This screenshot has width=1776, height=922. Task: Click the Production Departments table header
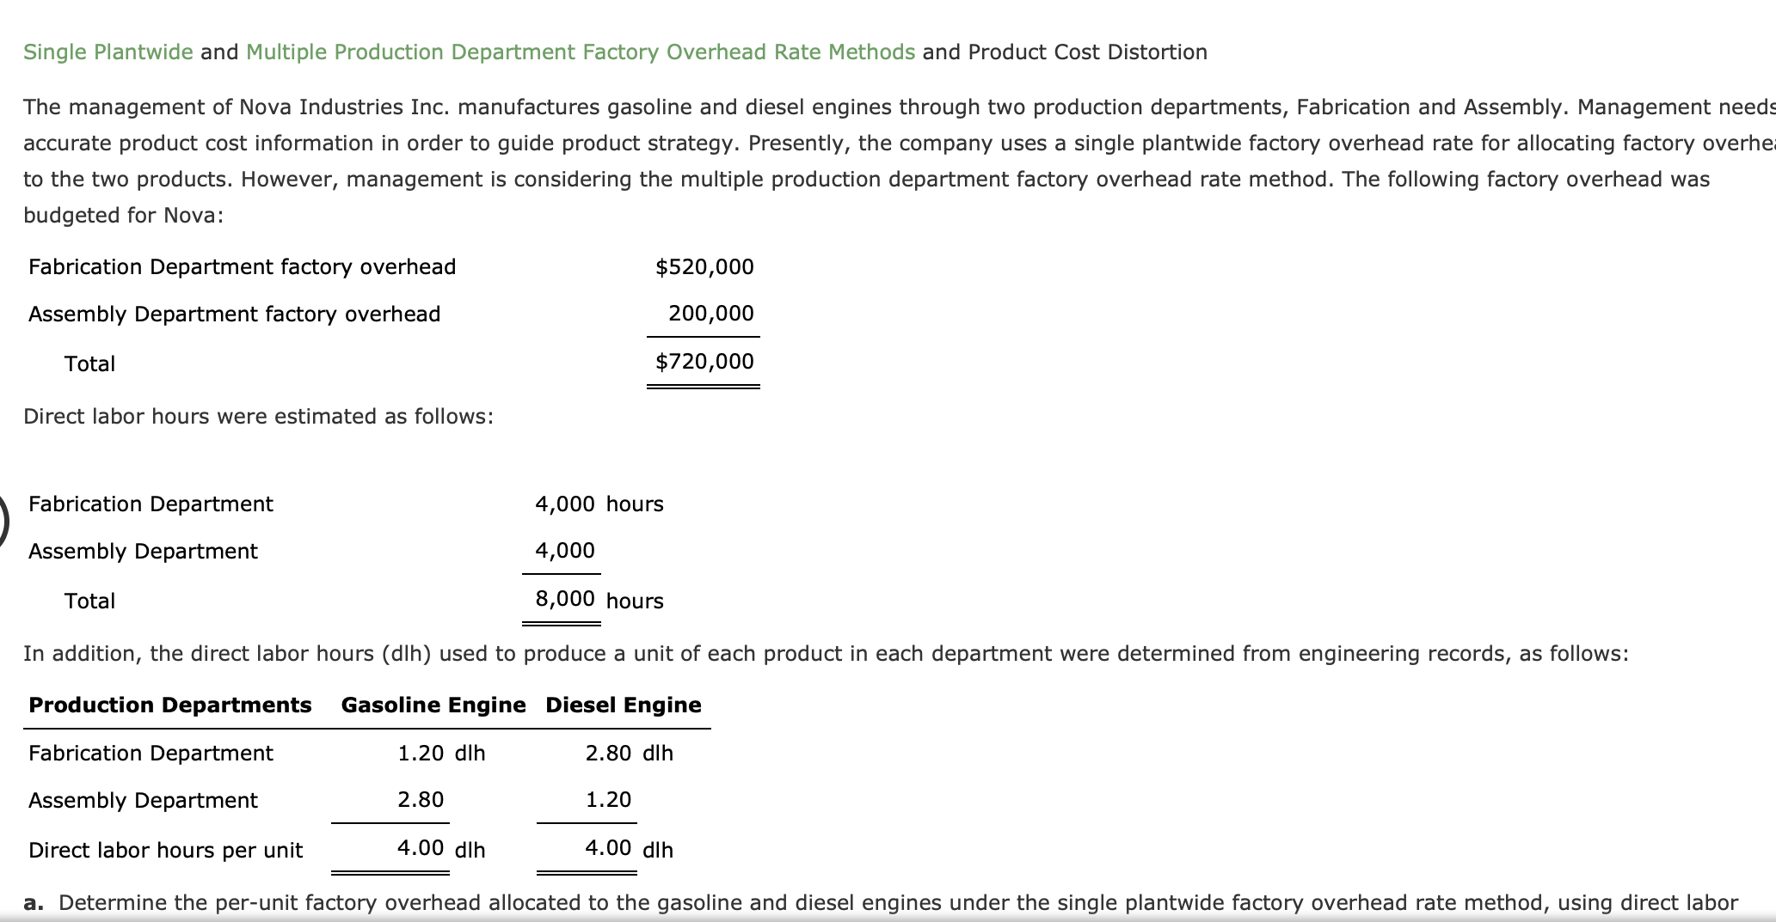tap(169, 705)
